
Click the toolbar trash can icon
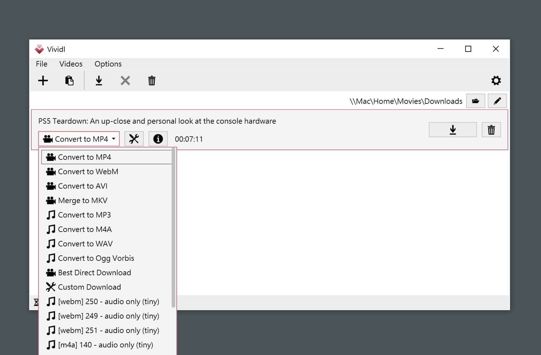point(152,81)
